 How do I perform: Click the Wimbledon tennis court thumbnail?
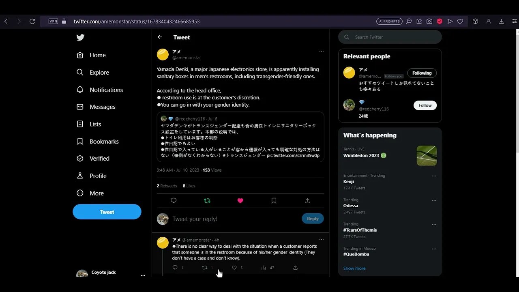427,156
